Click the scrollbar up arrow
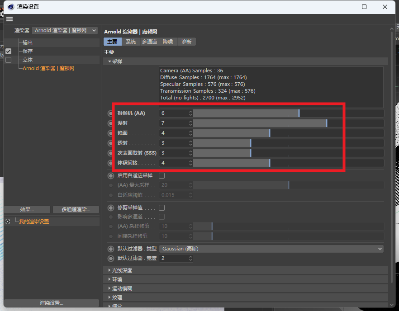Image resolution: width=399 pixels, height=311 pixels. 392,29
